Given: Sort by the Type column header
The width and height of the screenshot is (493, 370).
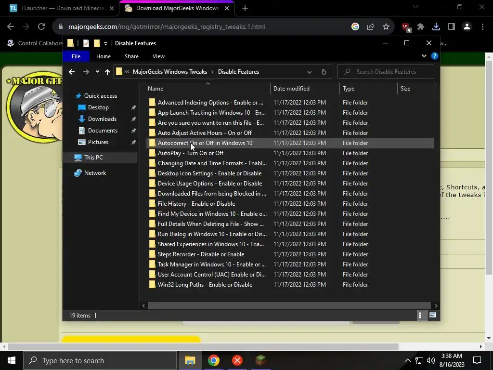Looking at the screenshot, I should point(368,89).
